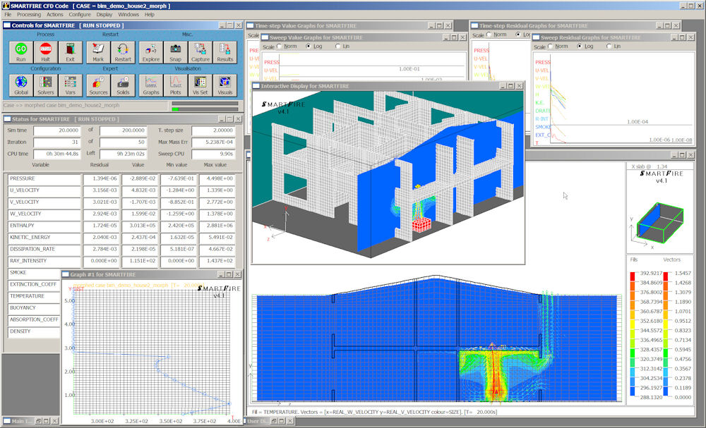Viewport: 706px width, 428px height.
Task: Select the U_VELOCITY variable row
Action: pyautogui.click(x=44, y=190)
